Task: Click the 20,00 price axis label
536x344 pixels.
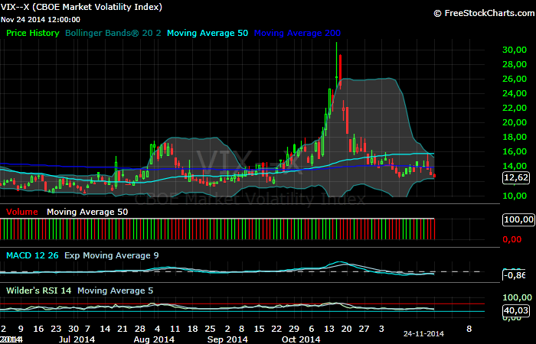Action: click(515, 122)
